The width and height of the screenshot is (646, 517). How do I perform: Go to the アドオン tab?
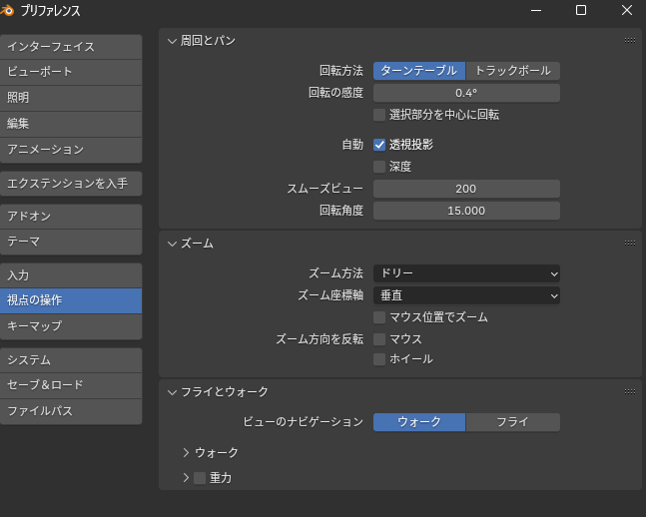click(71, 216)
